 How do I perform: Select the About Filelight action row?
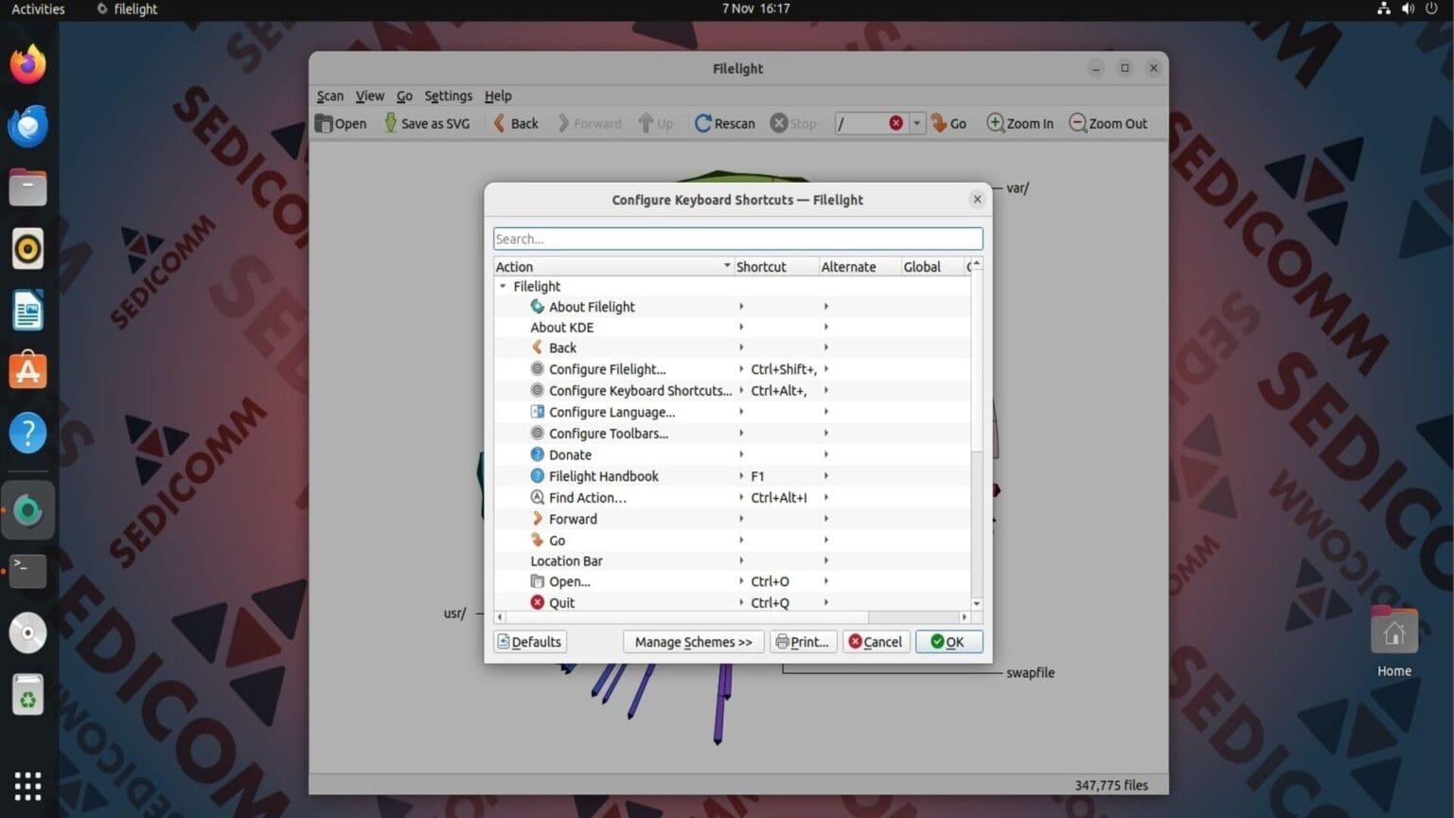point(732,307)
